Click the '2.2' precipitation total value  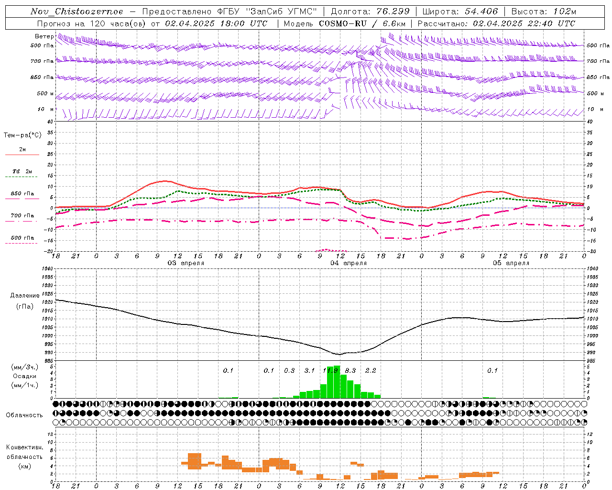click(x=371, y=370)
